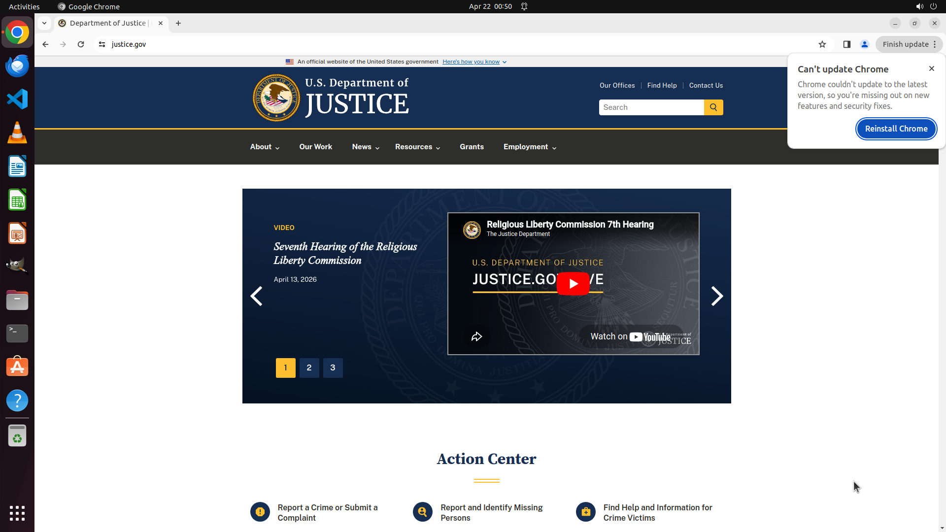946x532 pixels.
Task: Go to next carousel slide arrow
Action: (x=717, y=296)
